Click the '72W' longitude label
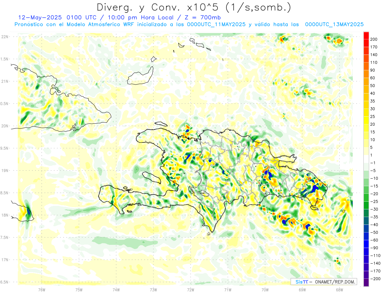The height and width of the screenshot is (294, 381). click(190, 290)
